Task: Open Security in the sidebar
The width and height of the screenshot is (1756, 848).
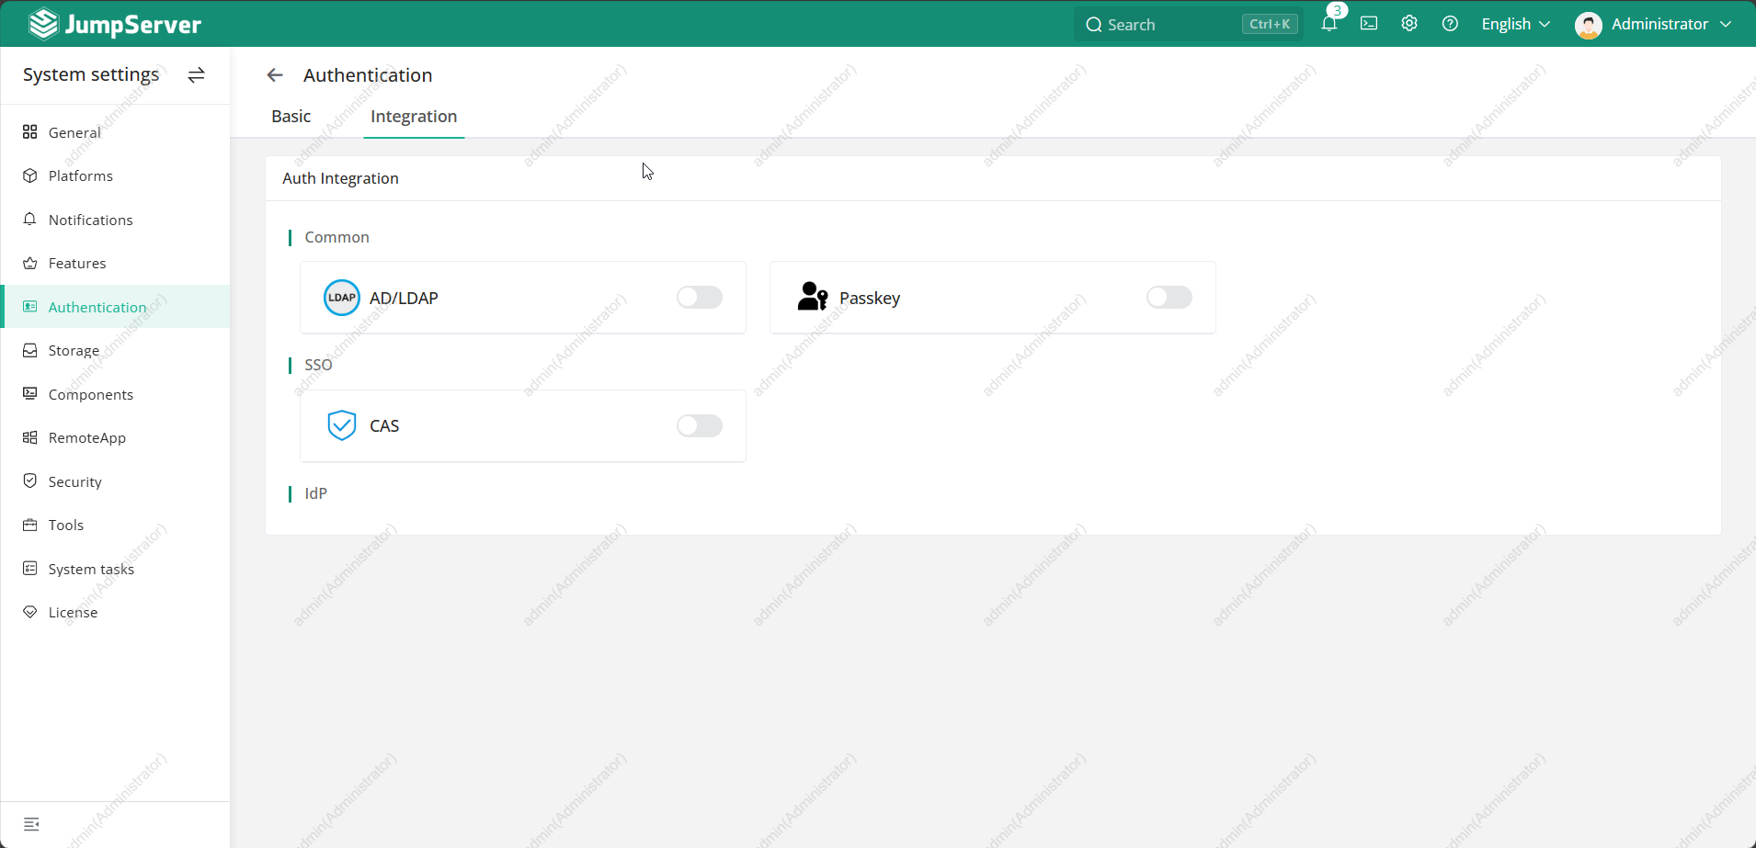Action: pyautogui.click(x=74, y=481)
